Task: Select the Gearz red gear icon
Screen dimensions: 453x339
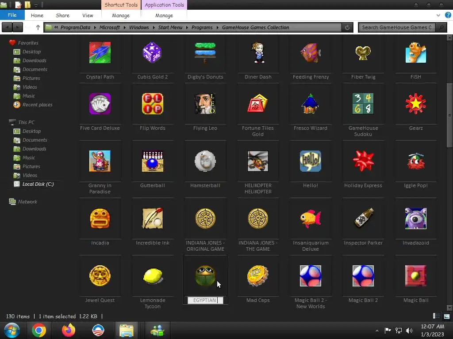Action: 416,104
